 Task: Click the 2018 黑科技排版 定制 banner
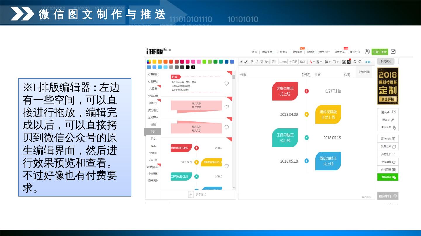point(388,86)
